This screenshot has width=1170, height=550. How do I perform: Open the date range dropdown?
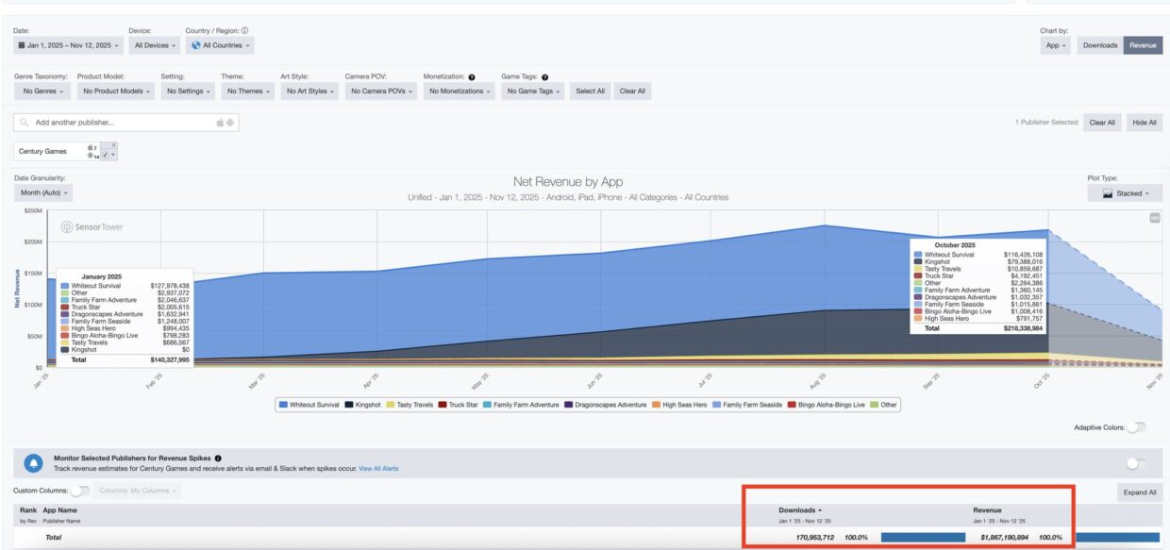[68, 45]
